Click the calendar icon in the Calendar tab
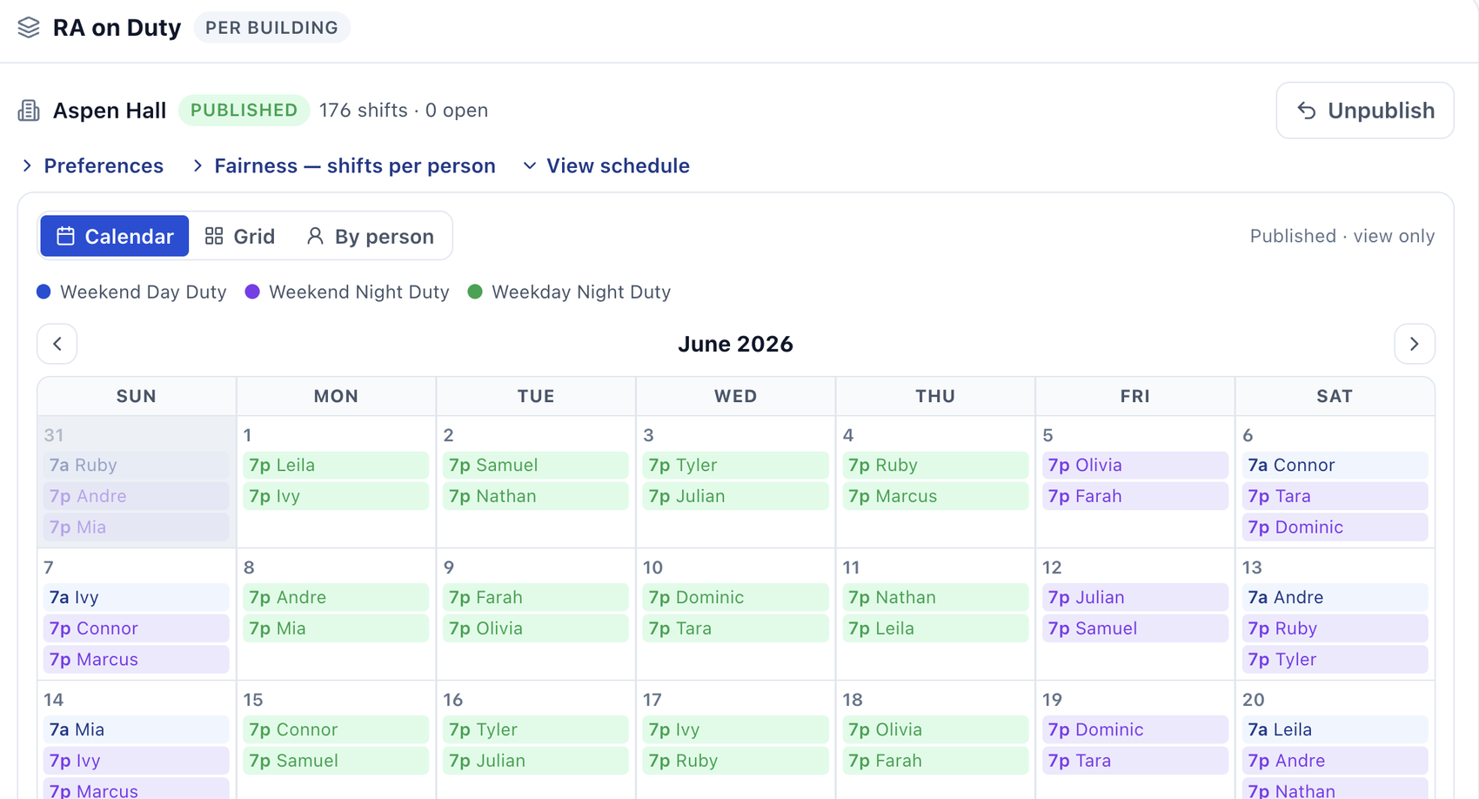1479x799 pixels. tap(65, 236)
